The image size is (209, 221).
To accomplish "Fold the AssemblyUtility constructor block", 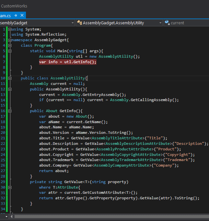I will [10, 89].
